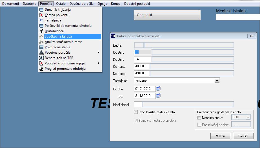Click the Kartica po kontu icon
Screen dimensions: 260x148
tap(41, 15)
